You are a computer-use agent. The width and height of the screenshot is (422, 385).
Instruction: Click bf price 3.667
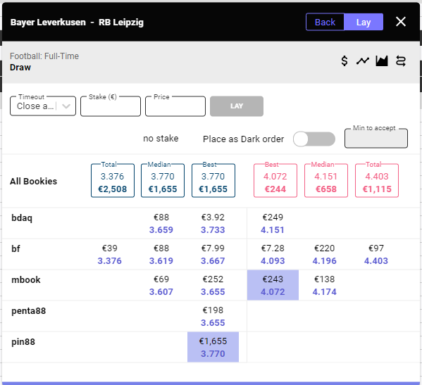point(213,261)
